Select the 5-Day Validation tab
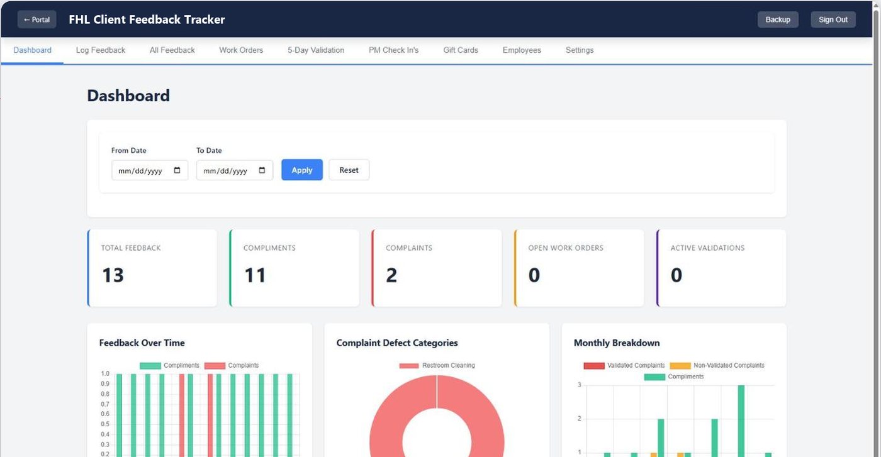Viewport: 881px width, 457px height. point(316,50)
